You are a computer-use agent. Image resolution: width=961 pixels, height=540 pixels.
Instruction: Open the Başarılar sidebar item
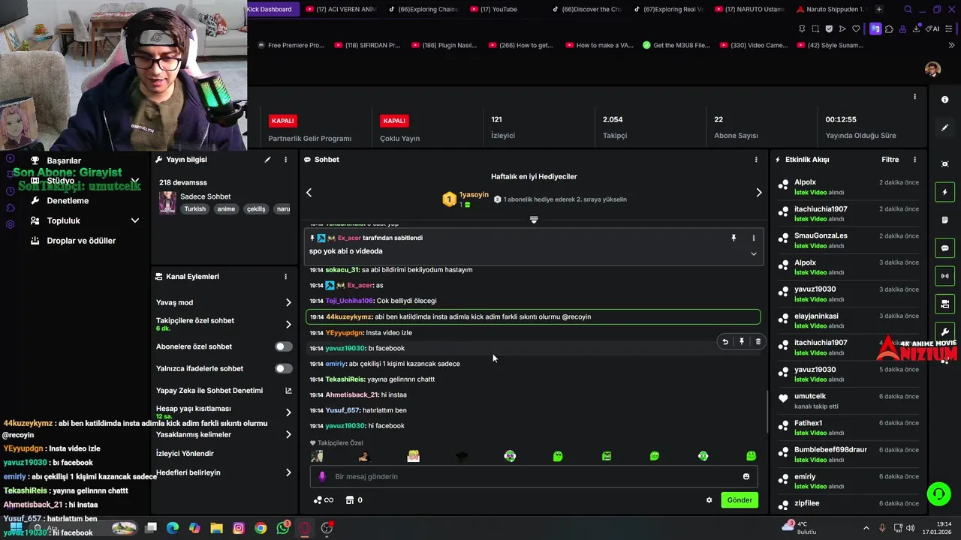[x=64, y=160]
